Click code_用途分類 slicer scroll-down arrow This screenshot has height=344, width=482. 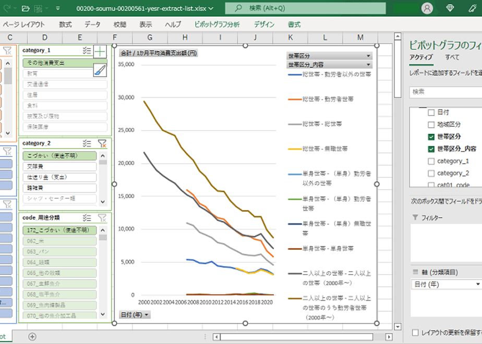[x=103, y=314]
